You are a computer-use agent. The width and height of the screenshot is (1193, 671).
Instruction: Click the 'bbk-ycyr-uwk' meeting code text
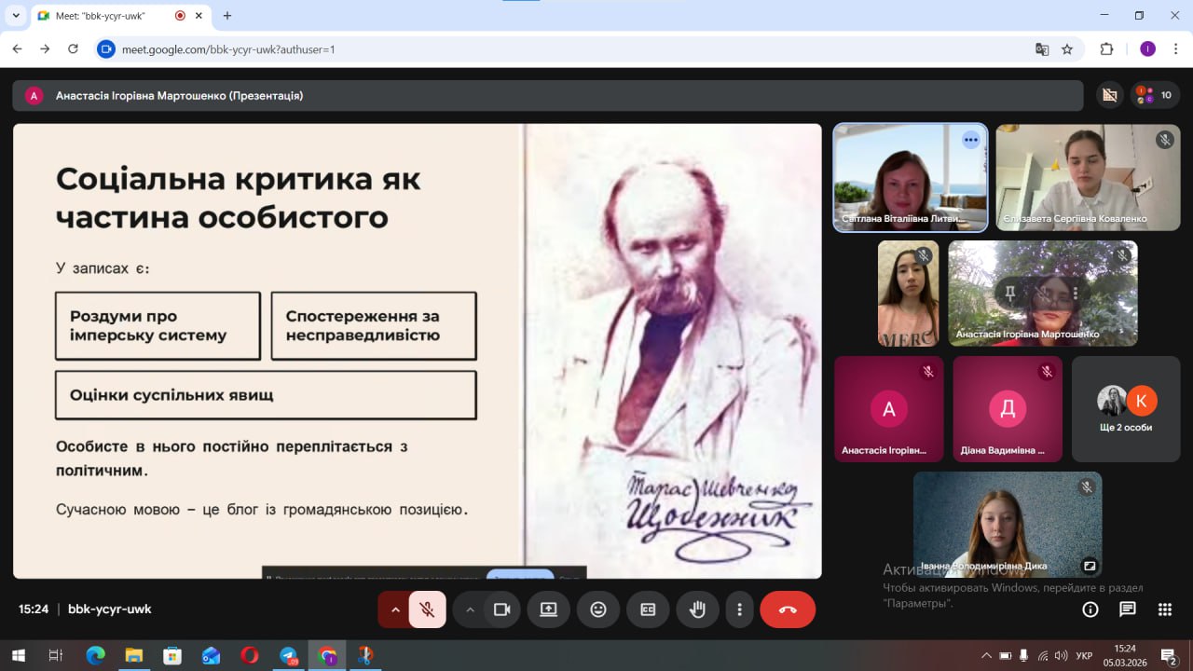(x=109, y=609)
